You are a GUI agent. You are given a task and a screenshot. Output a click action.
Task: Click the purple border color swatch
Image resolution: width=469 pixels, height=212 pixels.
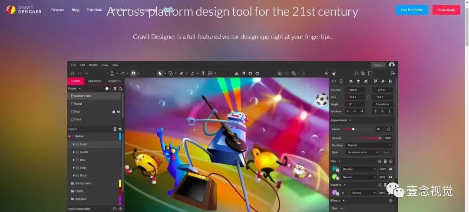335,192
